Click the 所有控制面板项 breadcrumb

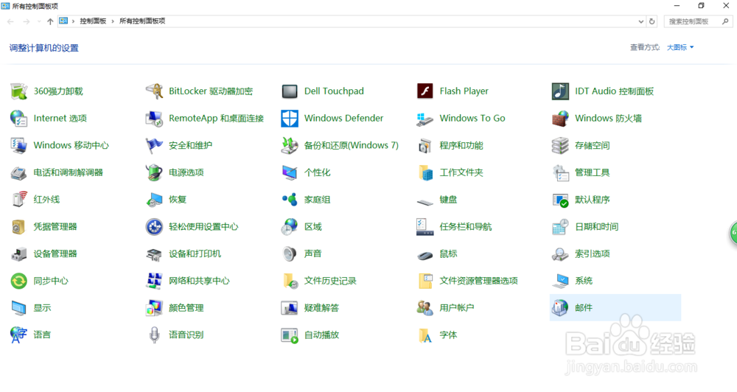(142, 21)
